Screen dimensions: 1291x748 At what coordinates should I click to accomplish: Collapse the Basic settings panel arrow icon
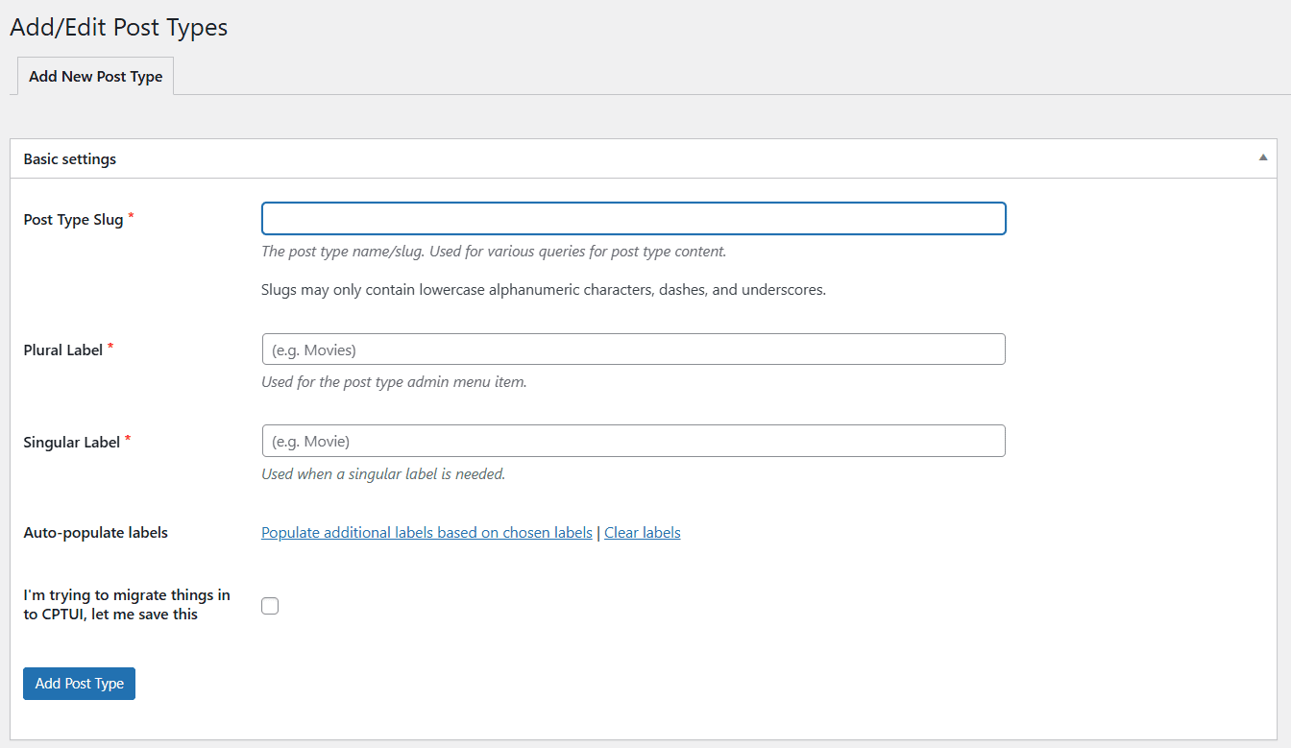[1262, 157]
